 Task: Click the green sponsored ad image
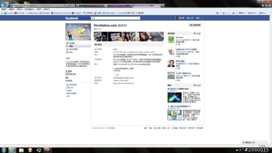(x=174, y=97)
